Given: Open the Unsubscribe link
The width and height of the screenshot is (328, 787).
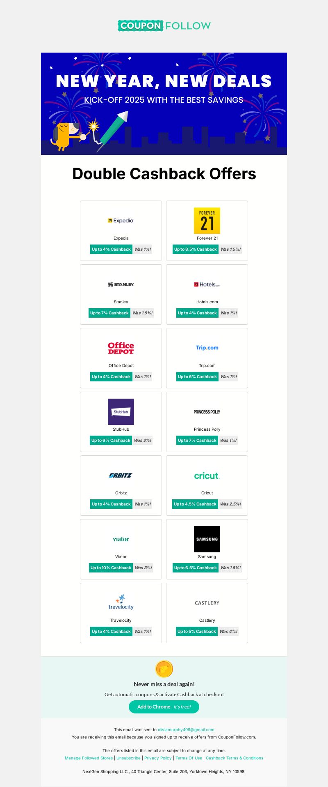Looking at the screenshot, I should click(x=128, y=758).
